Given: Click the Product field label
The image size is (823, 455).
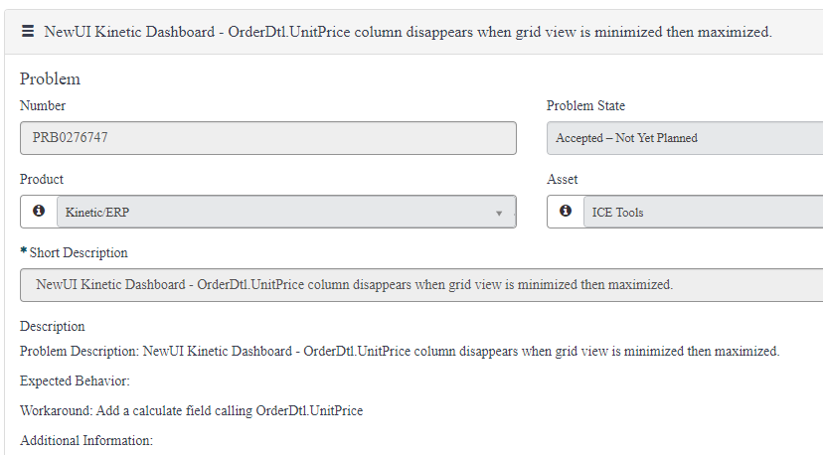Looking at the screenshot, I should tap(42, 179).
